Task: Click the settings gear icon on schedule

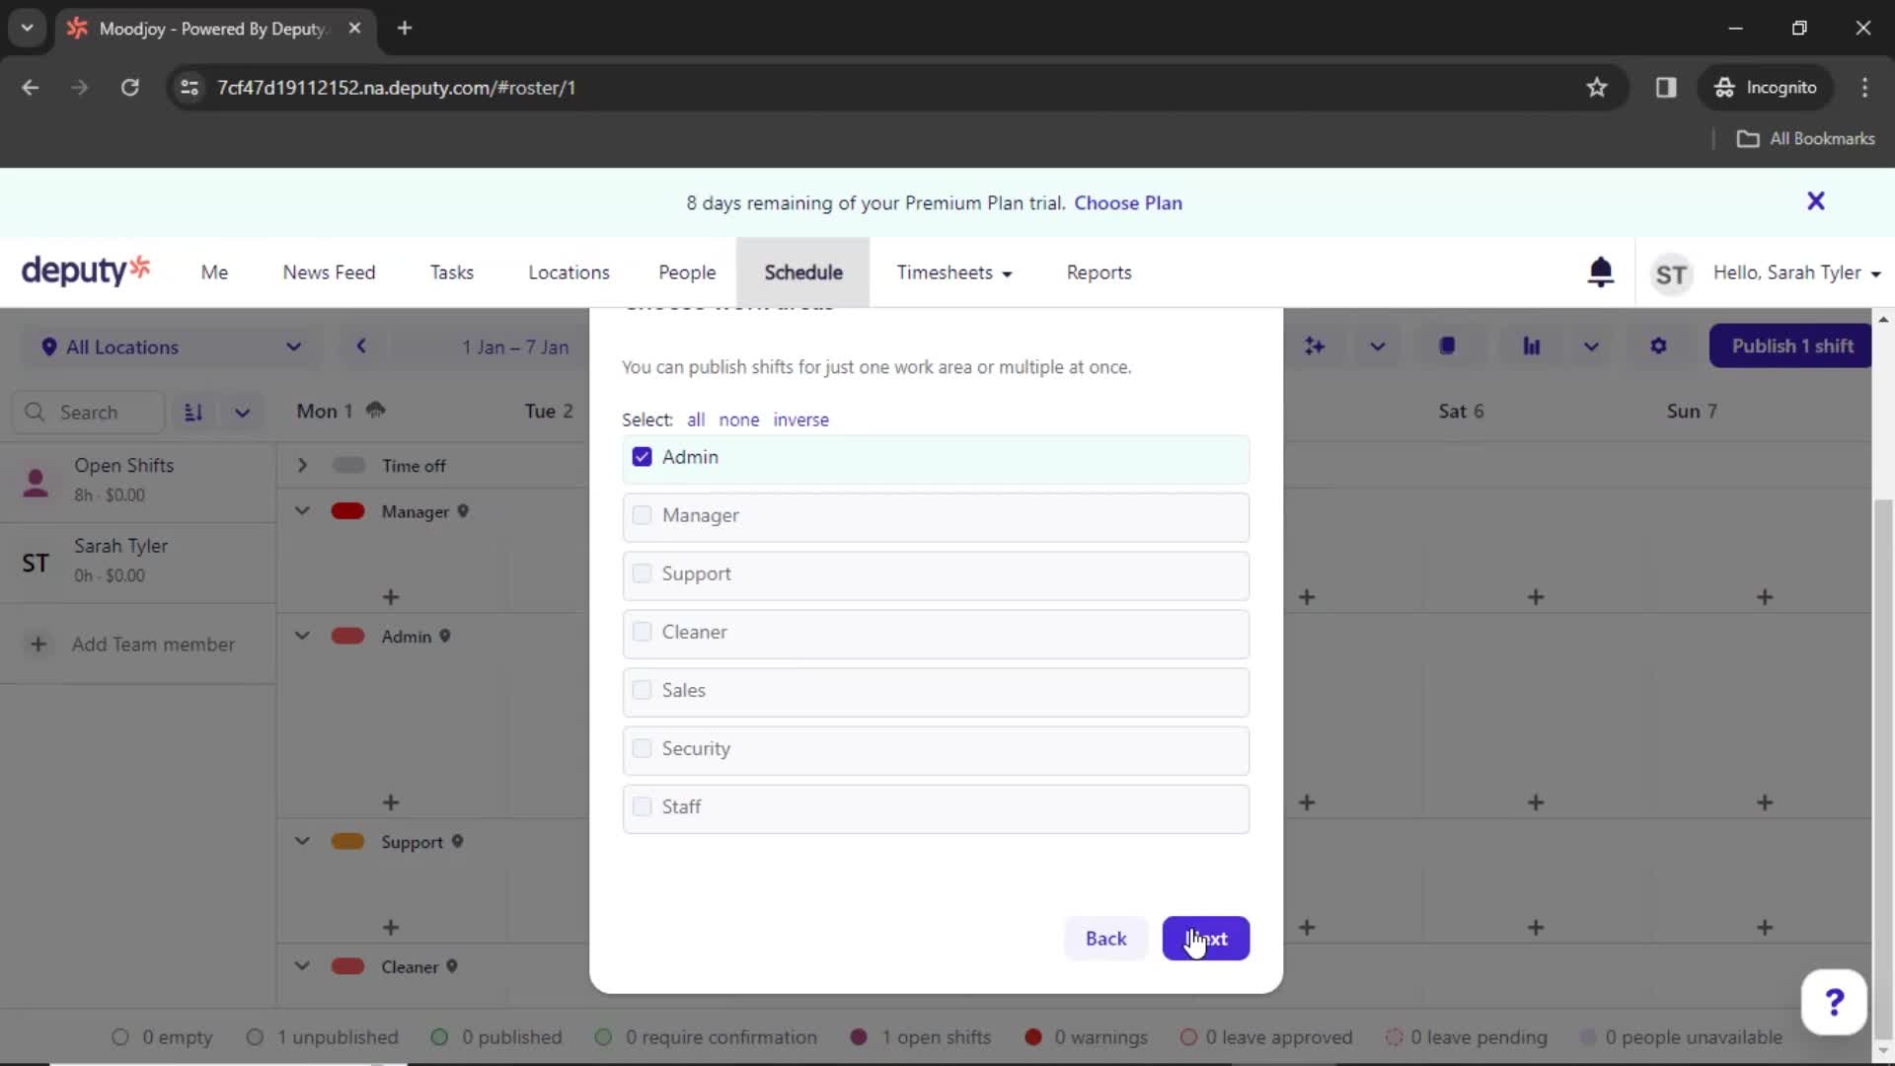Action: pyautogui.click(x=1659, y=344)
